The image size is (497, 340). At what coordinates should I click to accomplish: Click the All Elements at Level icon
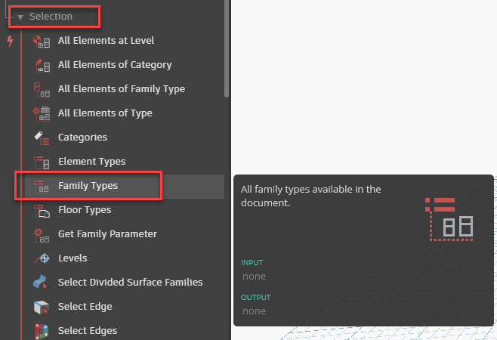tap(42, 42)
